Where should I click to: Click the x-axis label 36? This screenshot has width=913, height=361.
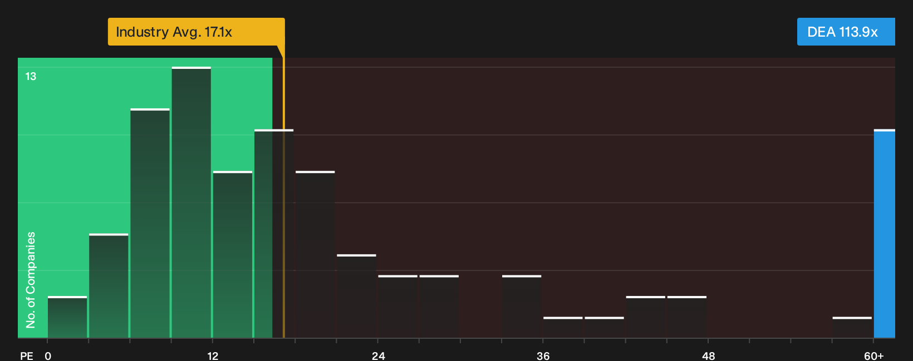click(543, 355)
